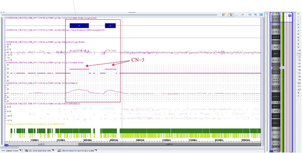Click the fit-to-view icon beside zoom in
This screenshot has height=153, width=302.
[261, 15]
